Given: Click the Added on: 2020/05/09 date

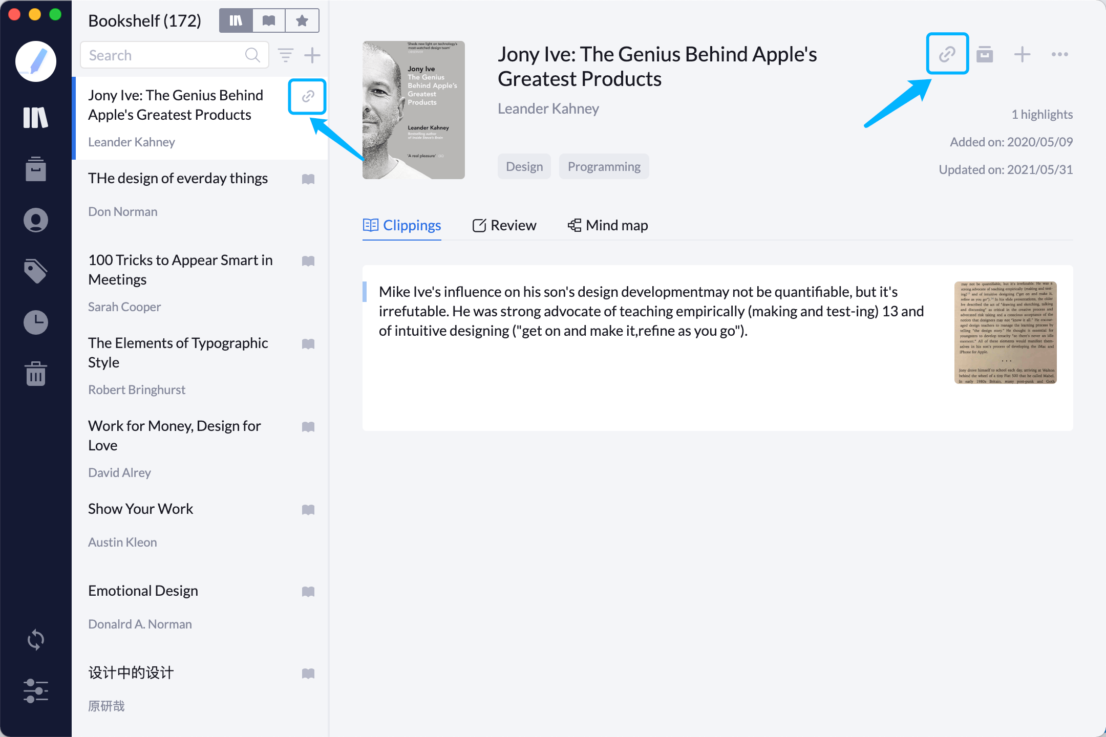Looking at the screenshot, I should pyautogui.click(x=1011, y=142).
